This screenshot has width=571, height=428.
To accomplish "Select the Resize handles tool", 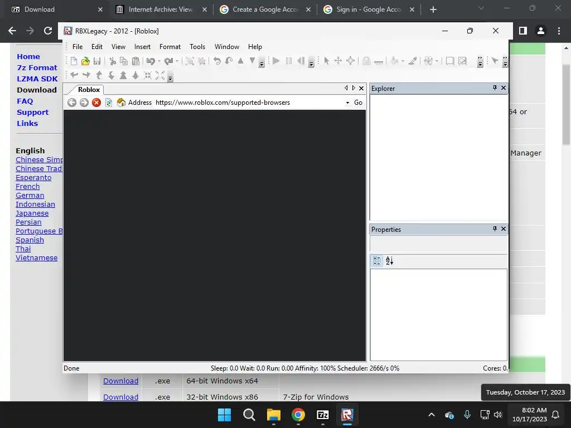I will point(350,61).
